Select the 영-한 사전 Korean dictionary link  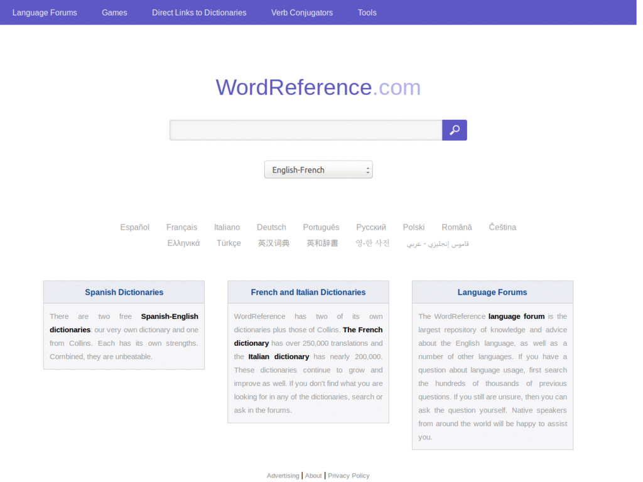click(x=372, y=243)
